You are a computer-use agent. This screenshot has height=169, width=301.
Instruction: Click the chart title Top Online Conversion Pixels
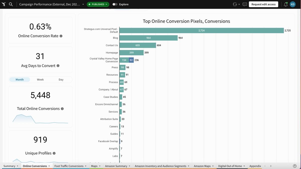(x=186, y=21)
